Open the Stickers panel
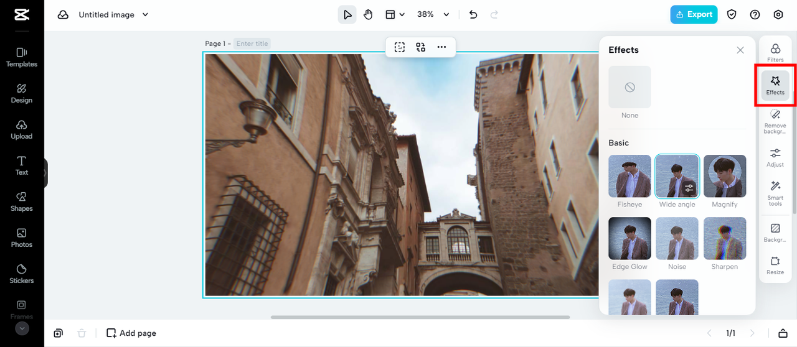797x347 pixels. [22, 273]
